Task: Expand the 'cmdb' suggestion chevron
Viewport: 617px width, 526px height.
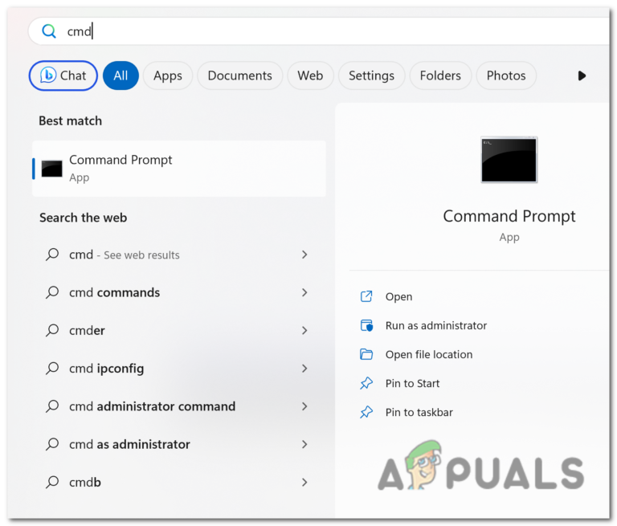Action: (x=304, y=482)
